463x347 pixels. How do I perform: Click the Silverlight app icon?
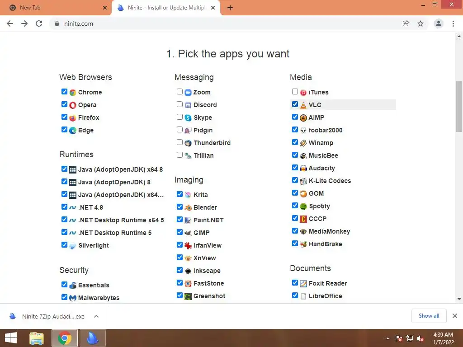pyautogui.click(x=73, y=245)
